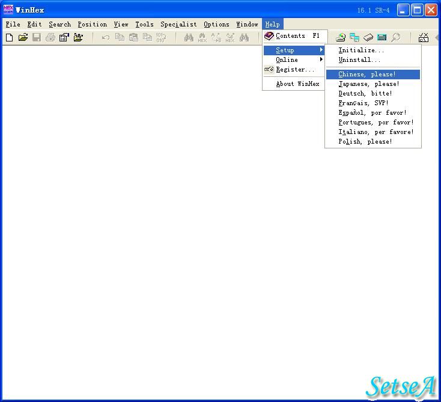Choose Portugues, por favor! option
This screenshot has height=402, width=441.
[x=373, y=123]
